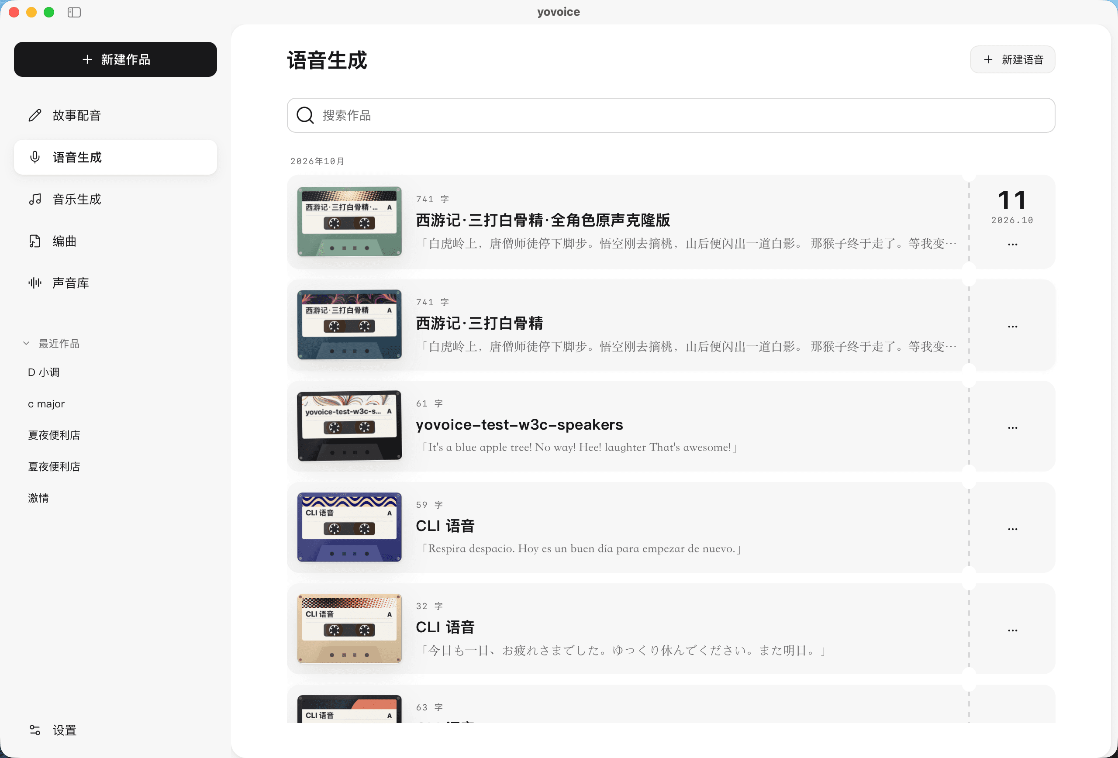Click the excerpt starting Respira despacio
The height and width of the screenshot is (758, 1118).
pyautogui.click(x=580, y=549)
